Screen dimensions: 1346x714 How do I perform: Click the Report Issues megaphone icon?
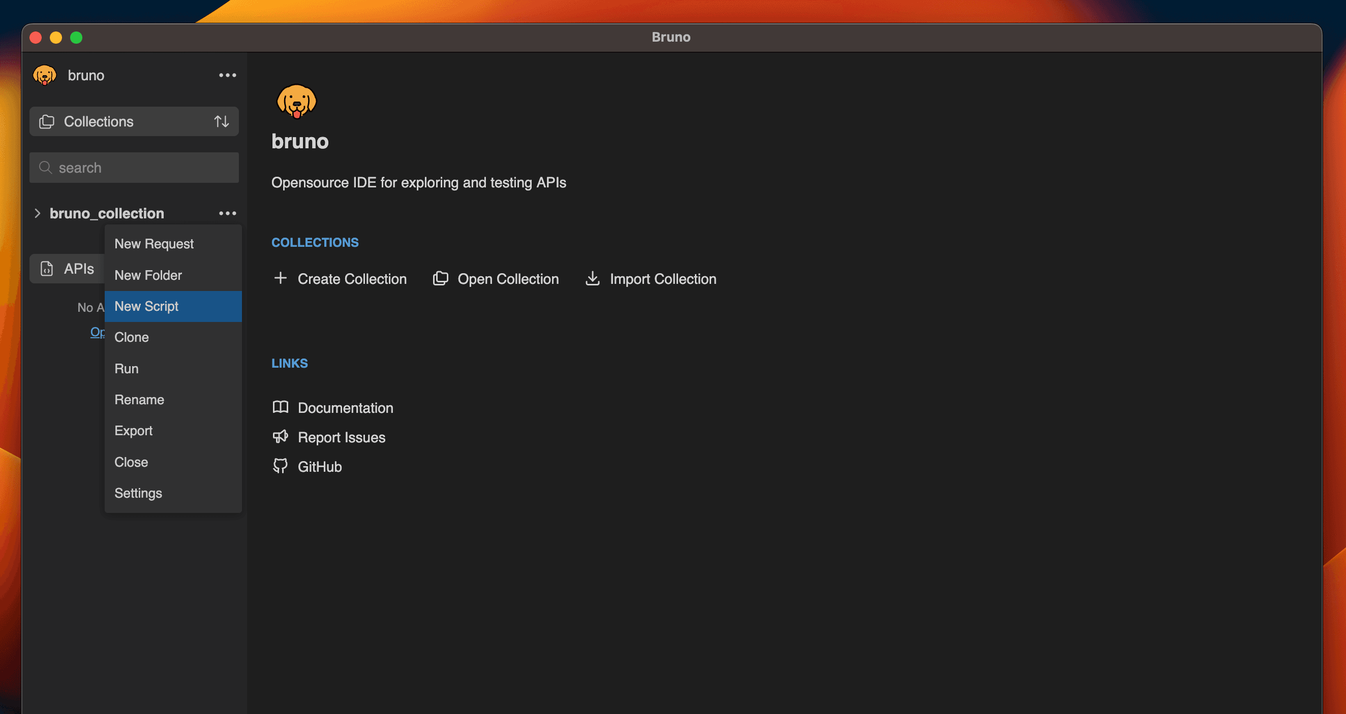(281, 437)
